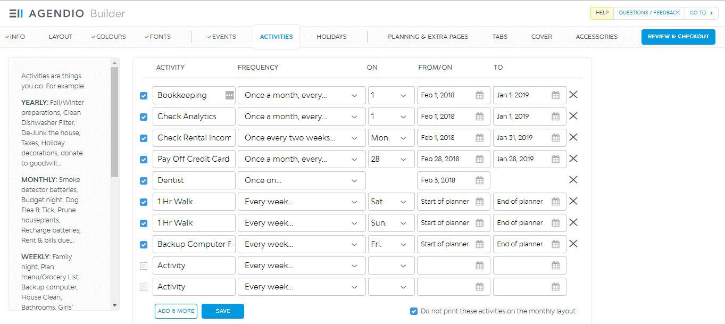Enable the first empty Activity row checkbox

(144, 266)
